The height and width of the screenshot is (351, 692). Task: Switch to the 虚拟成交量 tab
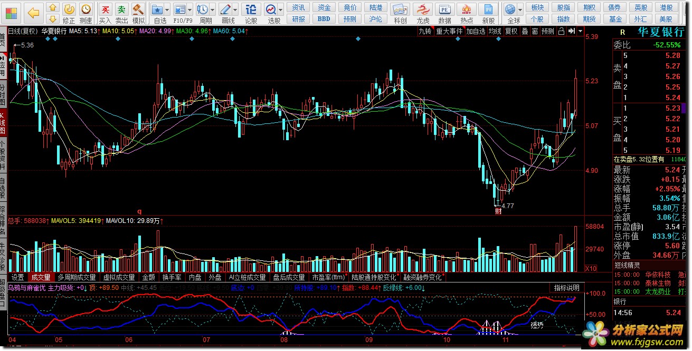(x=119, y=277)
